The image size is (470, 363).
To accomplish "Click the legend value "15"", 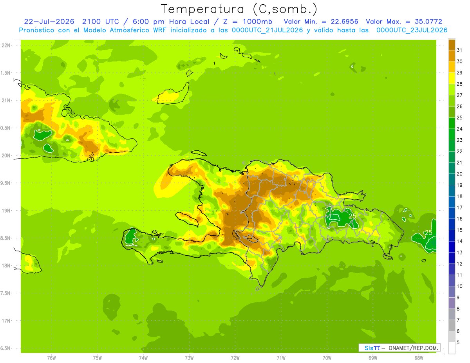I will click(x=460, y=230).
